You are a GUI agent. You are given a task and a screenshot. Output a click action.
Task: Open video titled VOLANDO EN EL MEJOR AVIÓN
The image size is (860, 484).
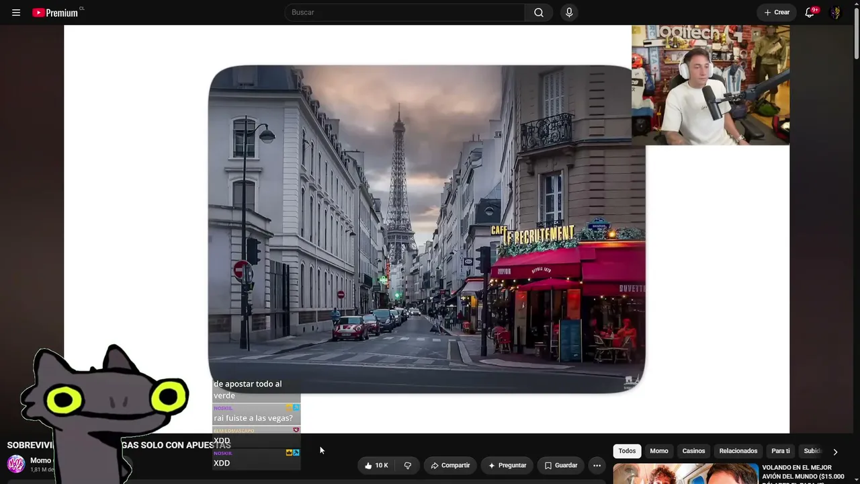click(x=803, y=473)
